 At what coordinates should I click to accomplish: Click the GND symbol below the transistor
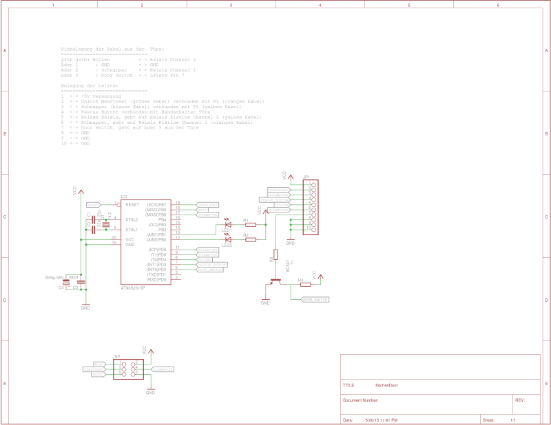pyautogui.click(x=265, y=301)
